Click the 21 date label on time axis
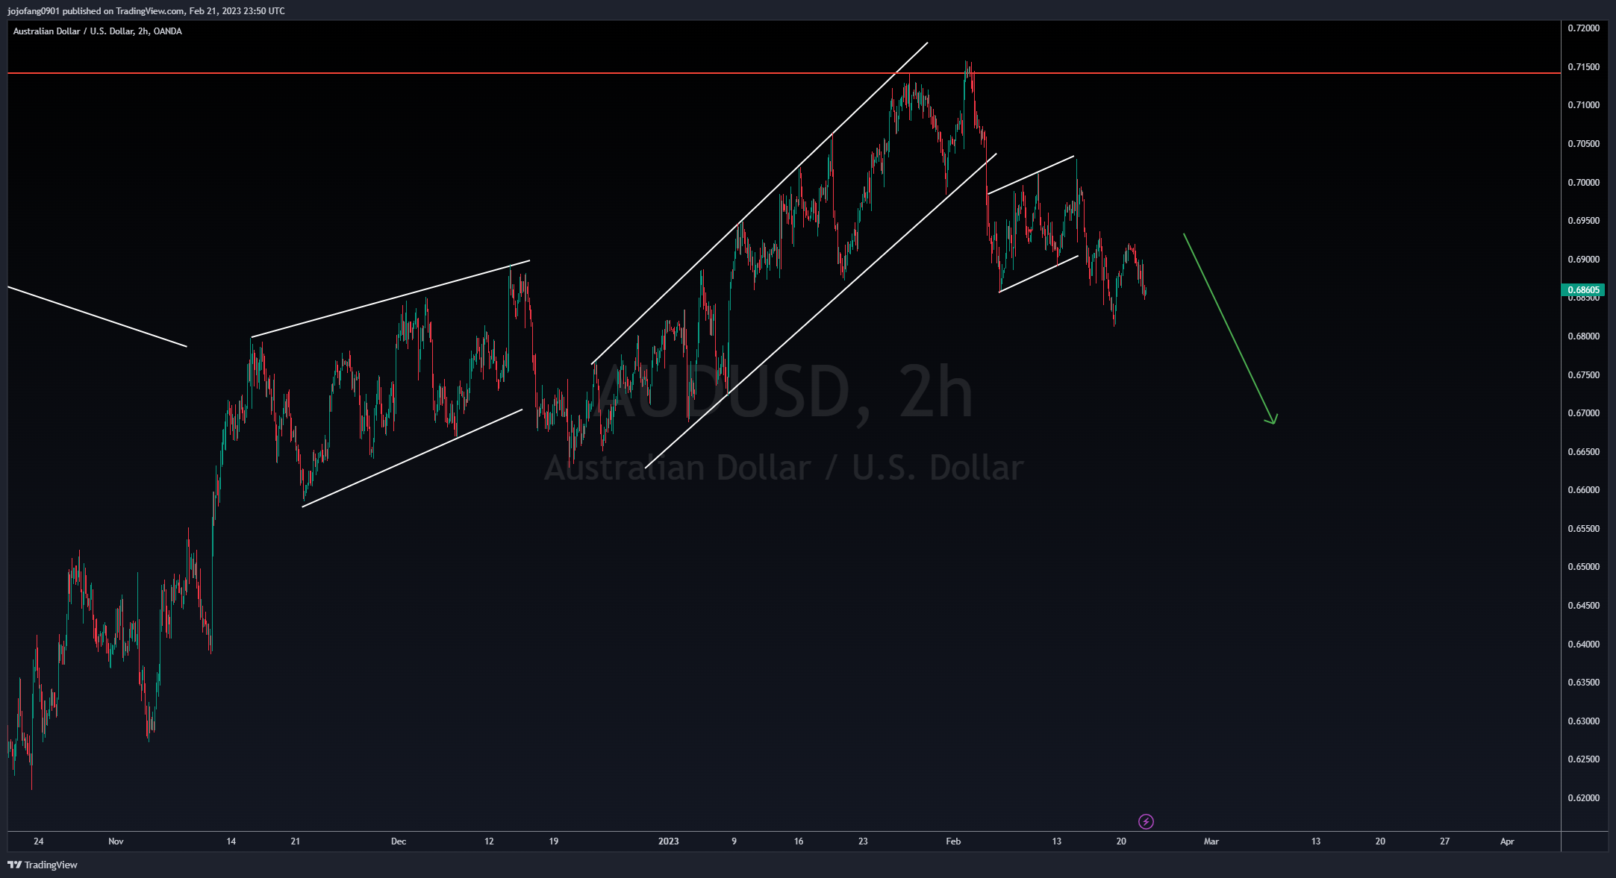This screenshot has height=878, width=1616. [x=296, y=841]
